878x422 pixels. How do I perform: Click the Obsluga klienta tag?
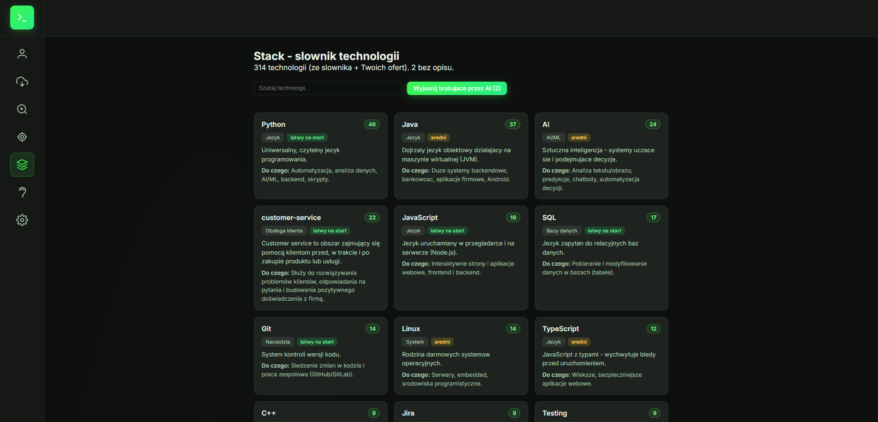coord(284,231)
